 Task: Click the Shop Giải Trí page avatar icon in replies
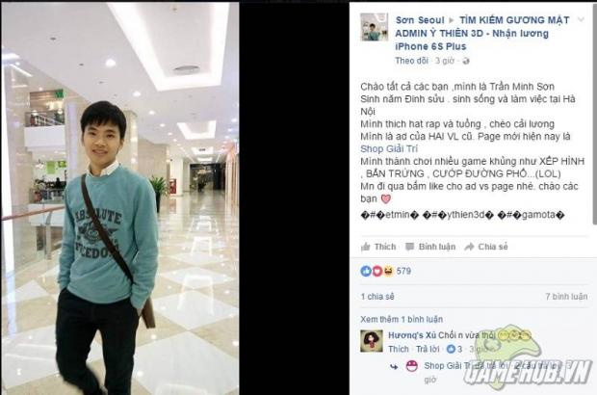[x=411, y=366]
